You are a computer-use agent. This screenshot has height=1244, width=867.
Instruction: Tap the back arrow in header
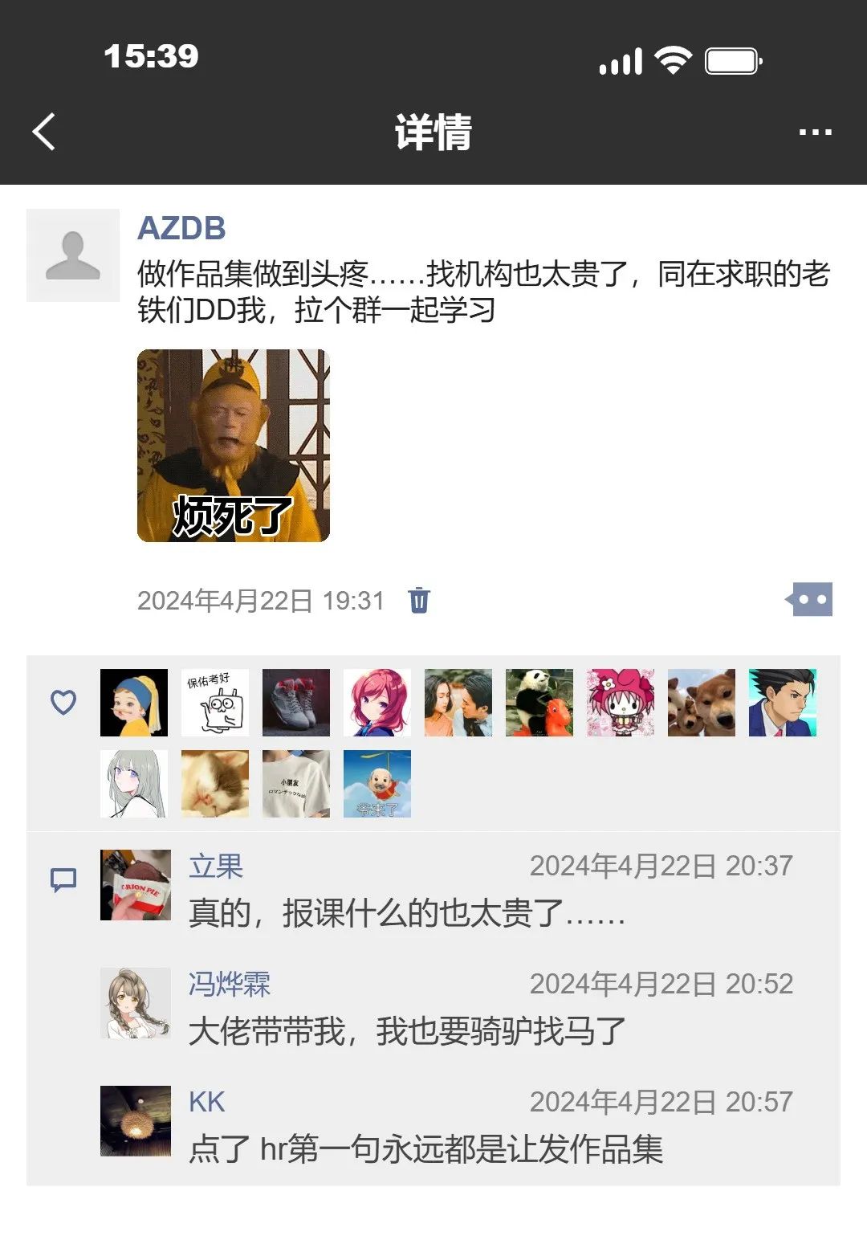pyautogui.click(x=44, y=132)
